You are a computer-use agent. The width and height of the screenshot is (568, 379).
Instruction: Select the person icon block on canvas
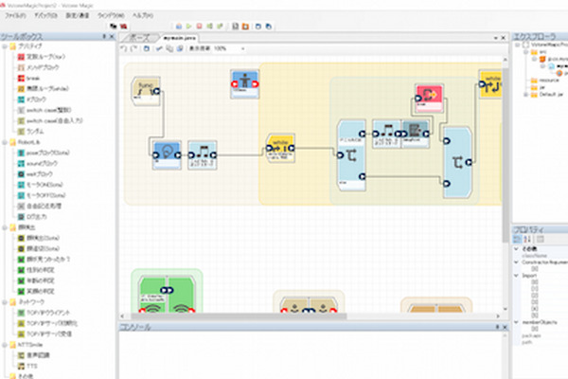tap(244, 84)
